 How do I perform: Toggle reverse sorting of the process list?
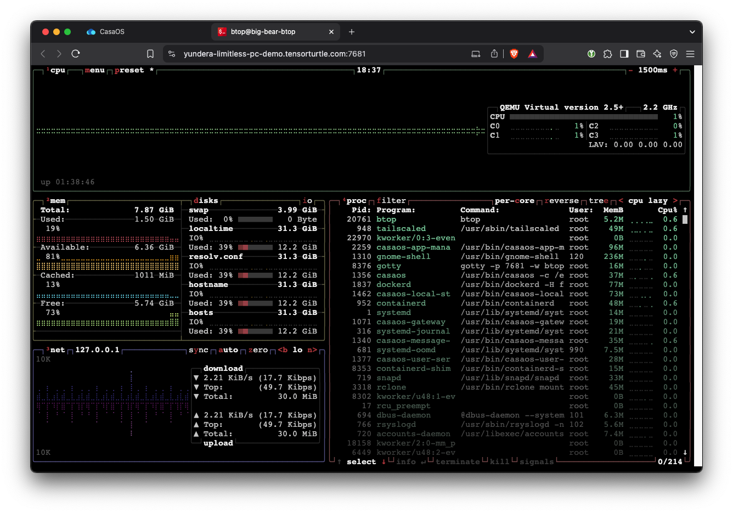(x=561, y=201)
